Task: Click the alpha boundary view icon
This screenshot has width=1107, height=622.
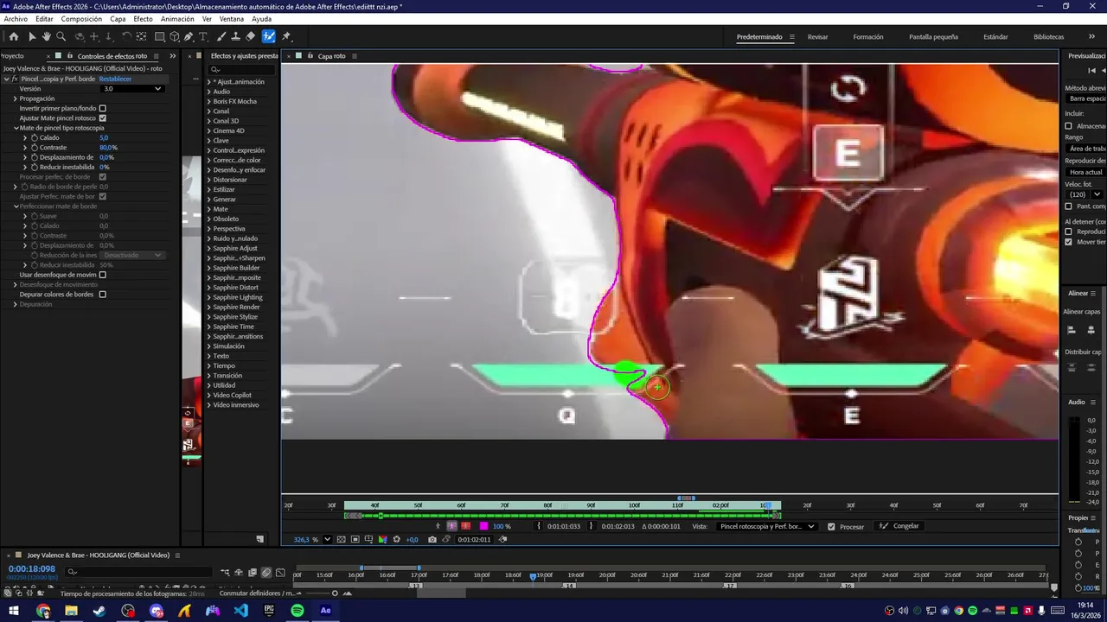Action: pos(451,525)
